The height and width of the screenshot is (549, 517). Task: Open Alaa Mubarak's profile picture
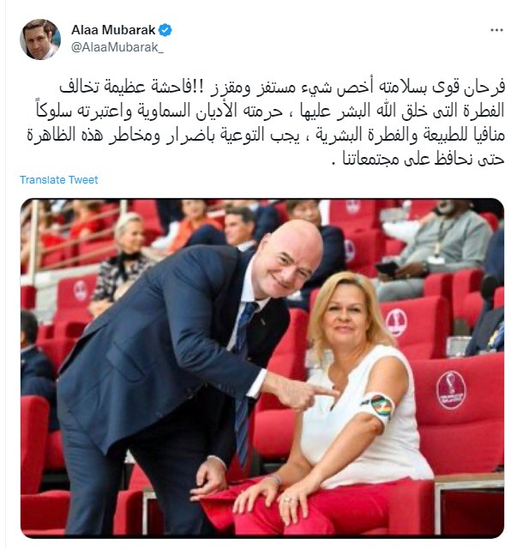point(40,39)
